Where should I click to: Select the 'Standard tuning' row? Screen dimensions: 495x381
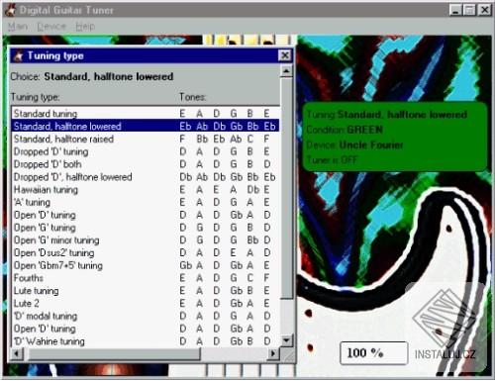(x=146, y=114)
